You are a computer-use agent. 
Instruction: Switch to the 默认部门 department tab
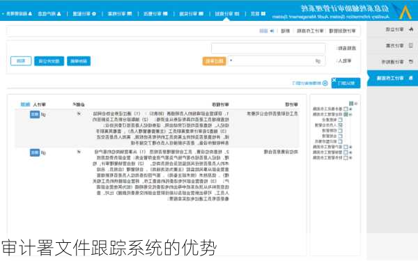pos(346,83)
